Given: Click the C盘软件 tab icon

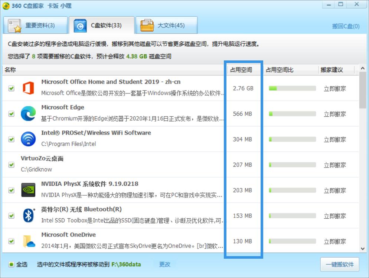Looking at the screenshot, I should tap(79, 24).
